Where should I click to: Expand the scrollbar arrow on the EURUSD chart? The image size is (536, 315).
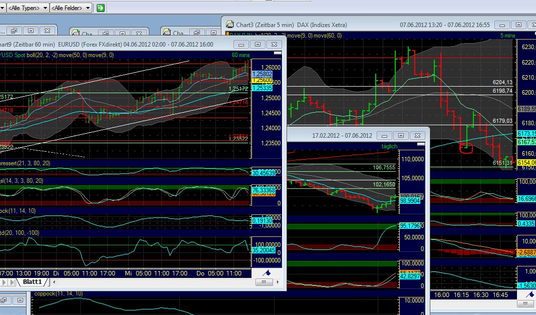click(x=278, y=282)
